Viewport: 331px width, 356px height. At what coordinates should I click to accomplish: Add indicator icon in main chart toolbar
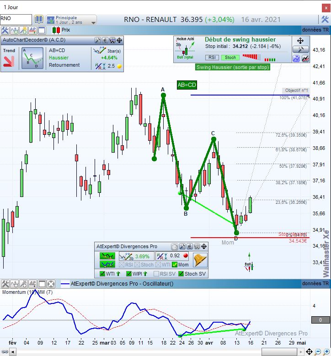pos(14,30)
